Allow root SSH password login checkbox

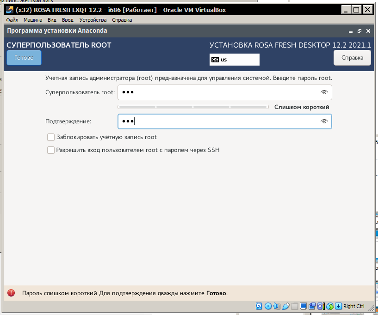(x=50, y=150)
